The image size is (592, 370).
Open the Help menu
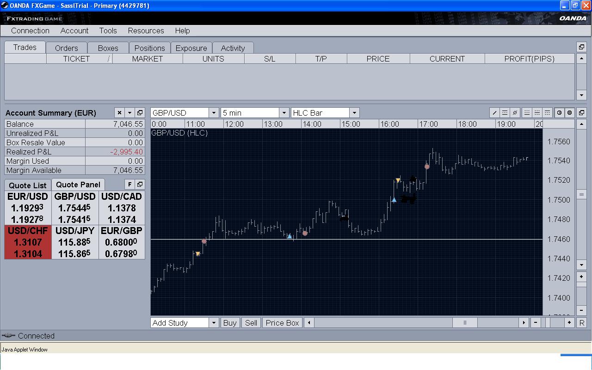tap(182, 31)
